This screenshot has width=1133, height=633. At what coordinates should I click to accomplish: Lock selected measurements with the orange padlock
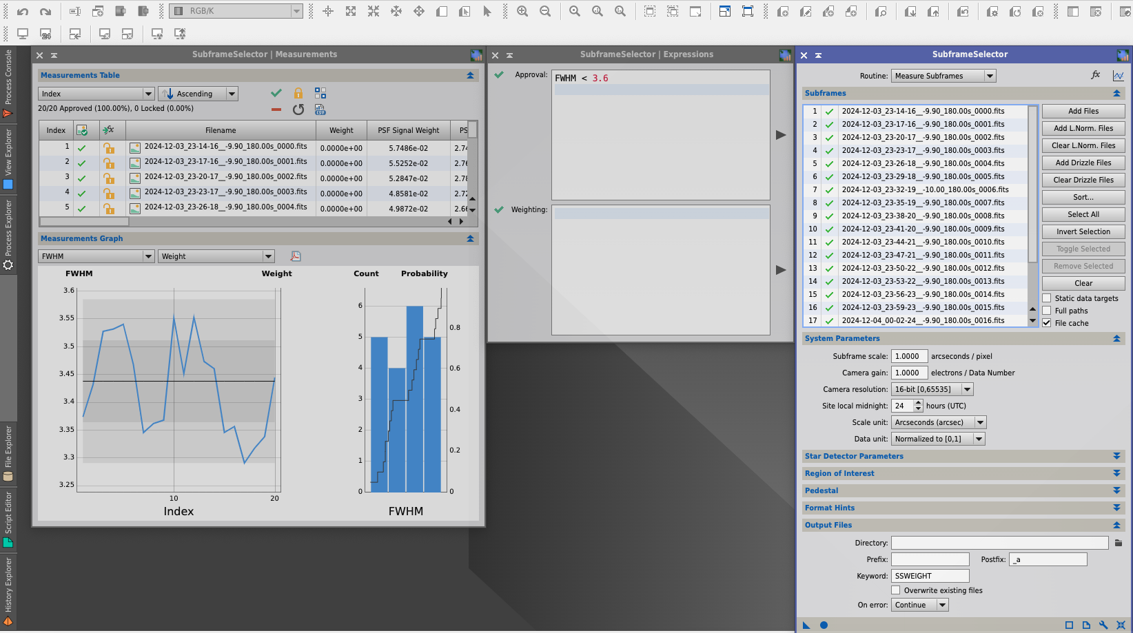pos(298,93)
